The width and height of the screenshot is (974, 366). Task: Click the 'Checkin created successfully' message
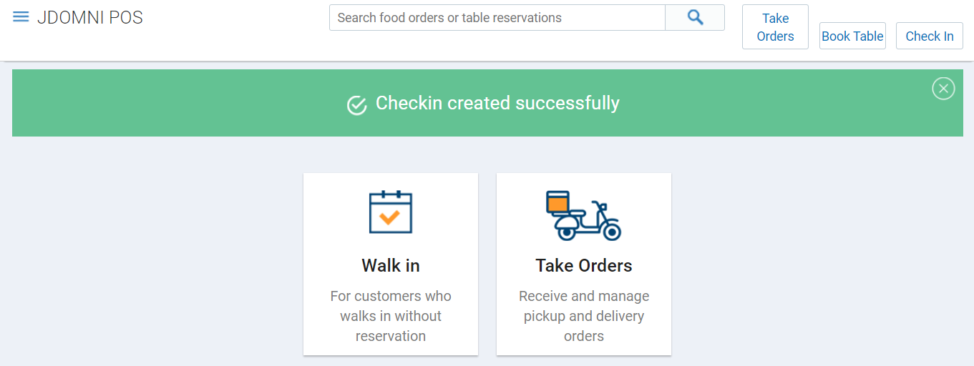pos(497,103)
